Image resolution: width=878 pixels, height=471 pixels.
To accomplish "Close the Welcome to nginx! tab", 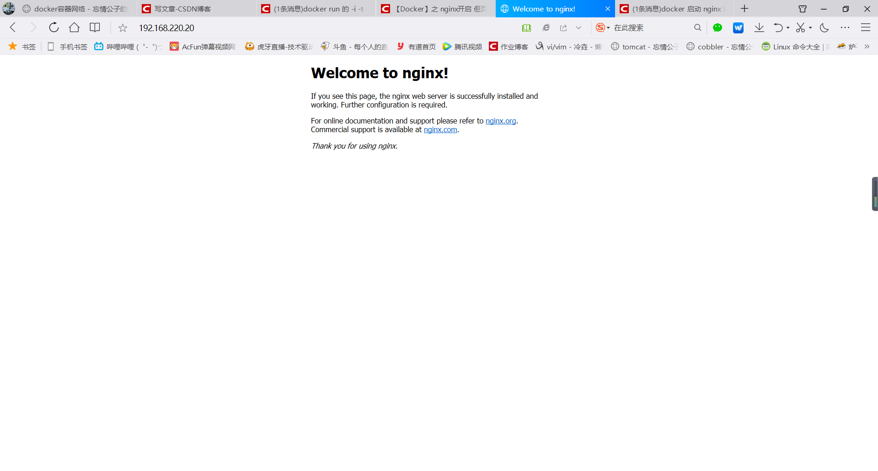I will pos(608,9).
